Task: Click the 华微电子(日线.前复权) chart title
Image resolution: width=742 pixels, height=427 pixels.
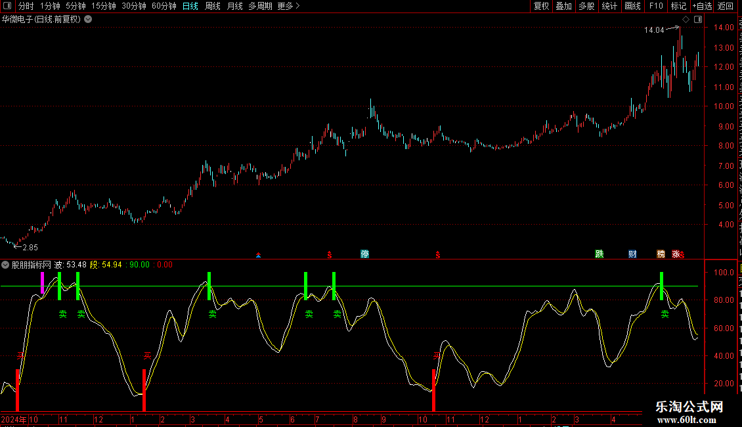Action: click(x=41, y=20)
